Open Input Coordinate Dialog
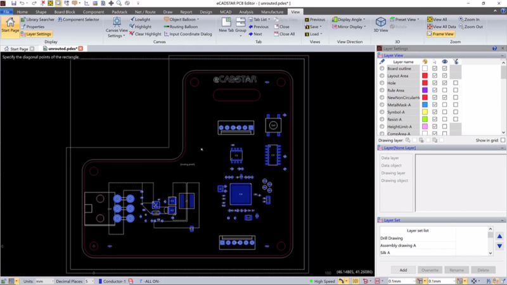The height and width of the screenshot is (285, 507). click(x=188, y=34)
